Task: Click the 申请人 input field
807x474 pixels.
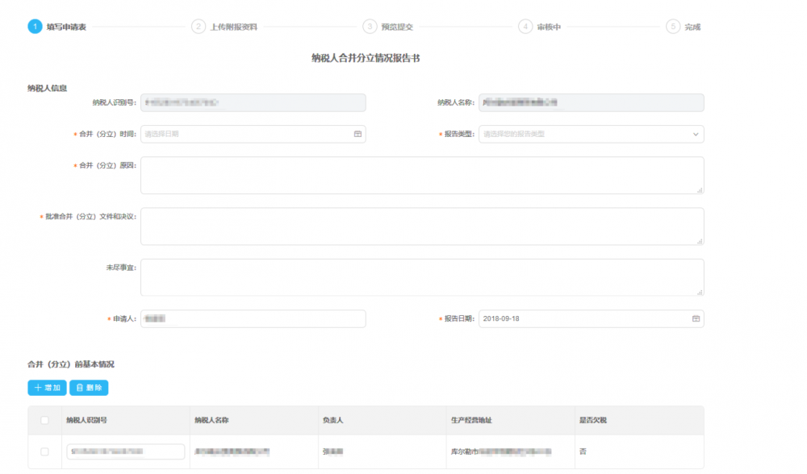Action: click(x=253, y=318)
